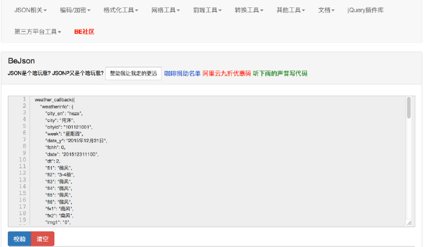424x247 pixels.
Task: Click the 赞助我让我走的更远 button
Action: (133, 74)
